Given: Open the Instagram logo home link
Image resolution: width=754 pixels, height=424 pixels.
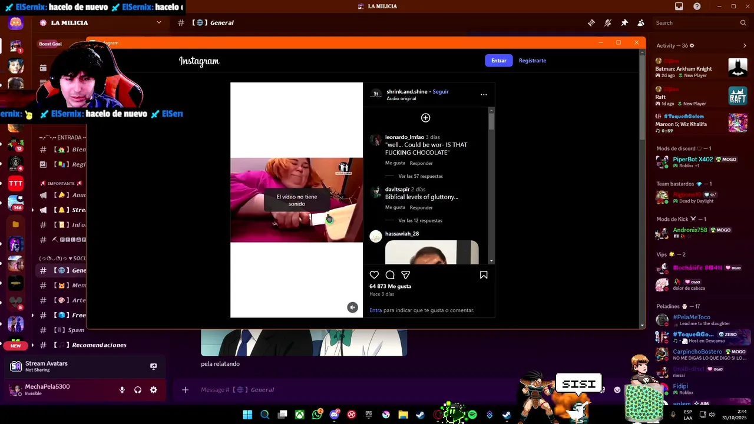Looking at the screenshot, I should pos(199,61).
